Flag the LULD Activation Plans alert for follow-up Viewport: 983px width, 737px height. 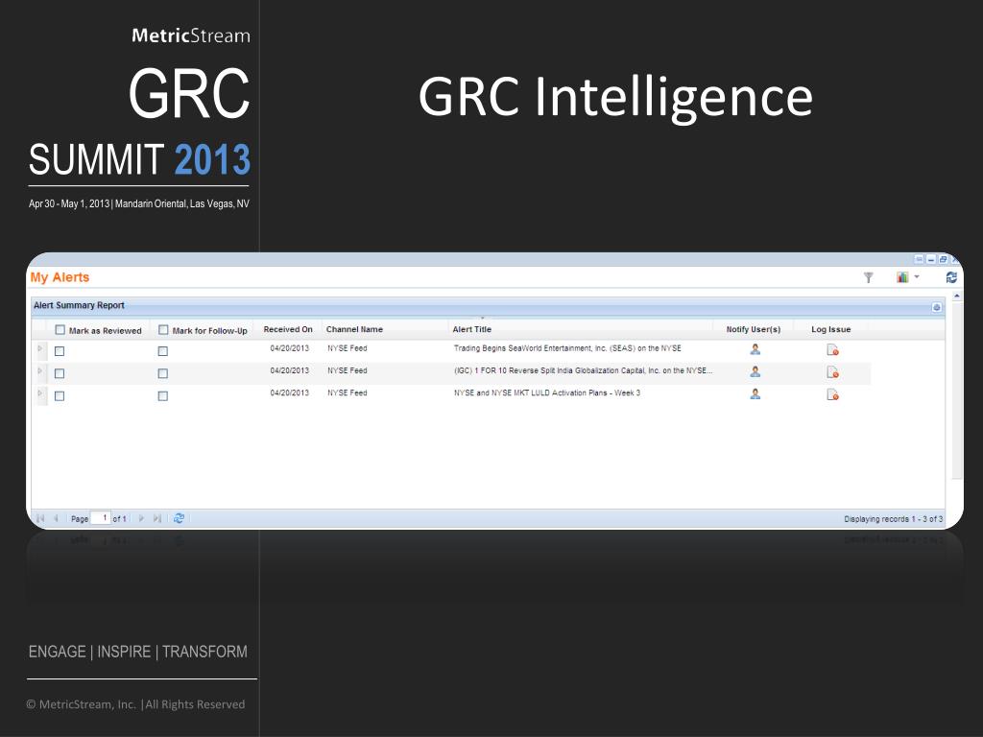pyautogui.click(x=163, y=396)
